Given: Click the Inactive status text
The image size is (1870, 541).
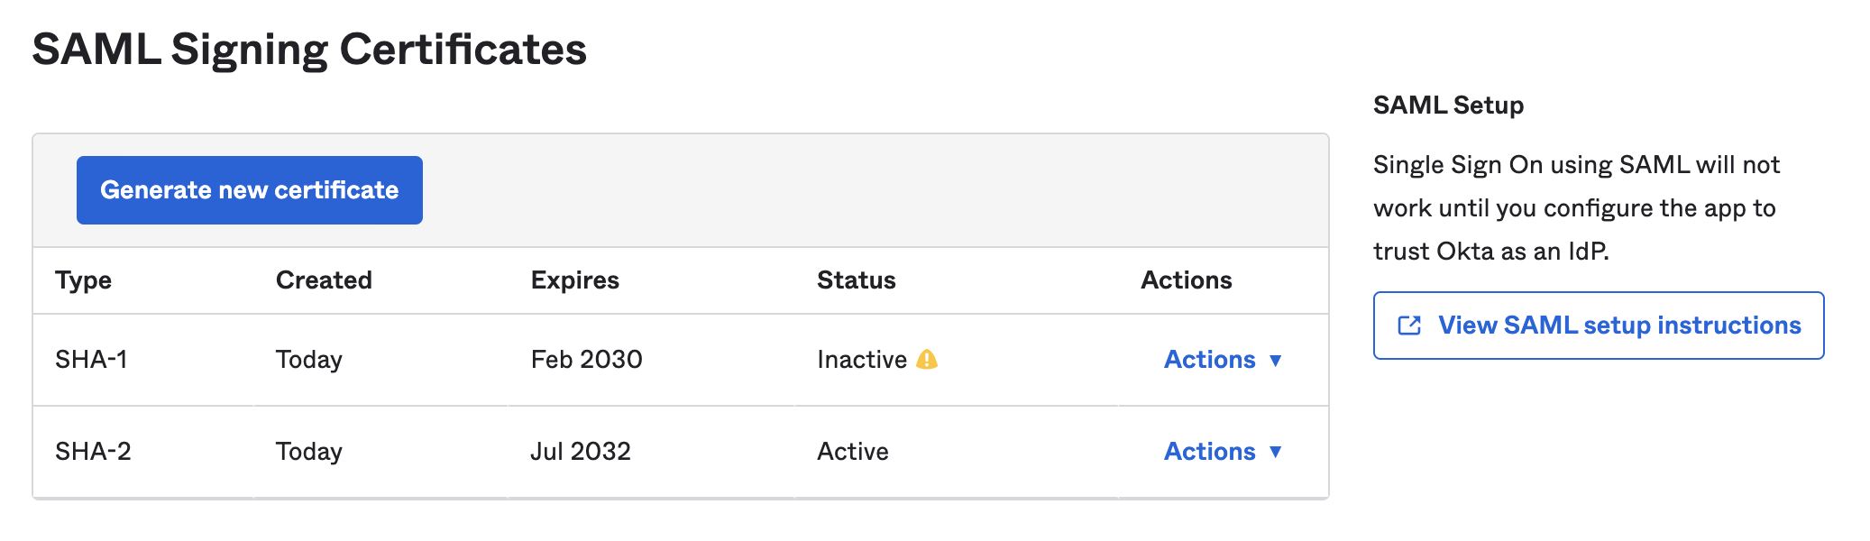Looking at the screenshot, I should [861, 360].
